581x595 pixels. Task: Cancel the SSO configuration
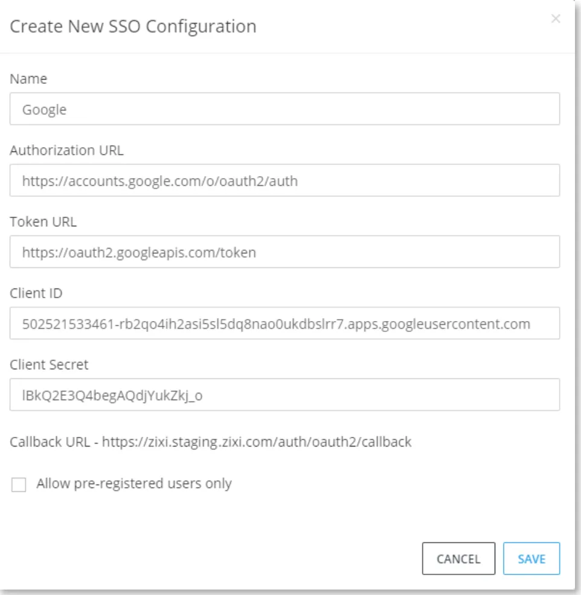pos(458,559)
